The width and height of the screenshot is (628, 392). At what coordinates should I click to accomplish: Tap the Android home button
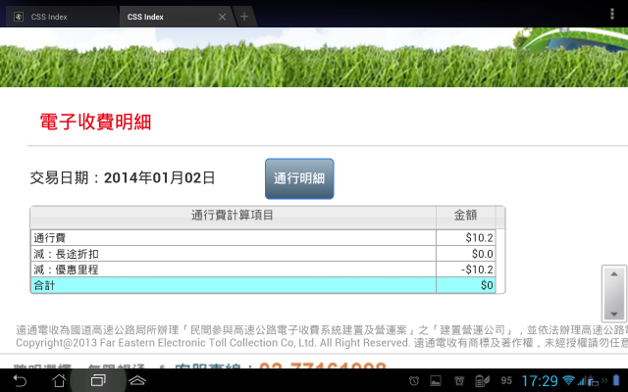[x=59, y=380]
